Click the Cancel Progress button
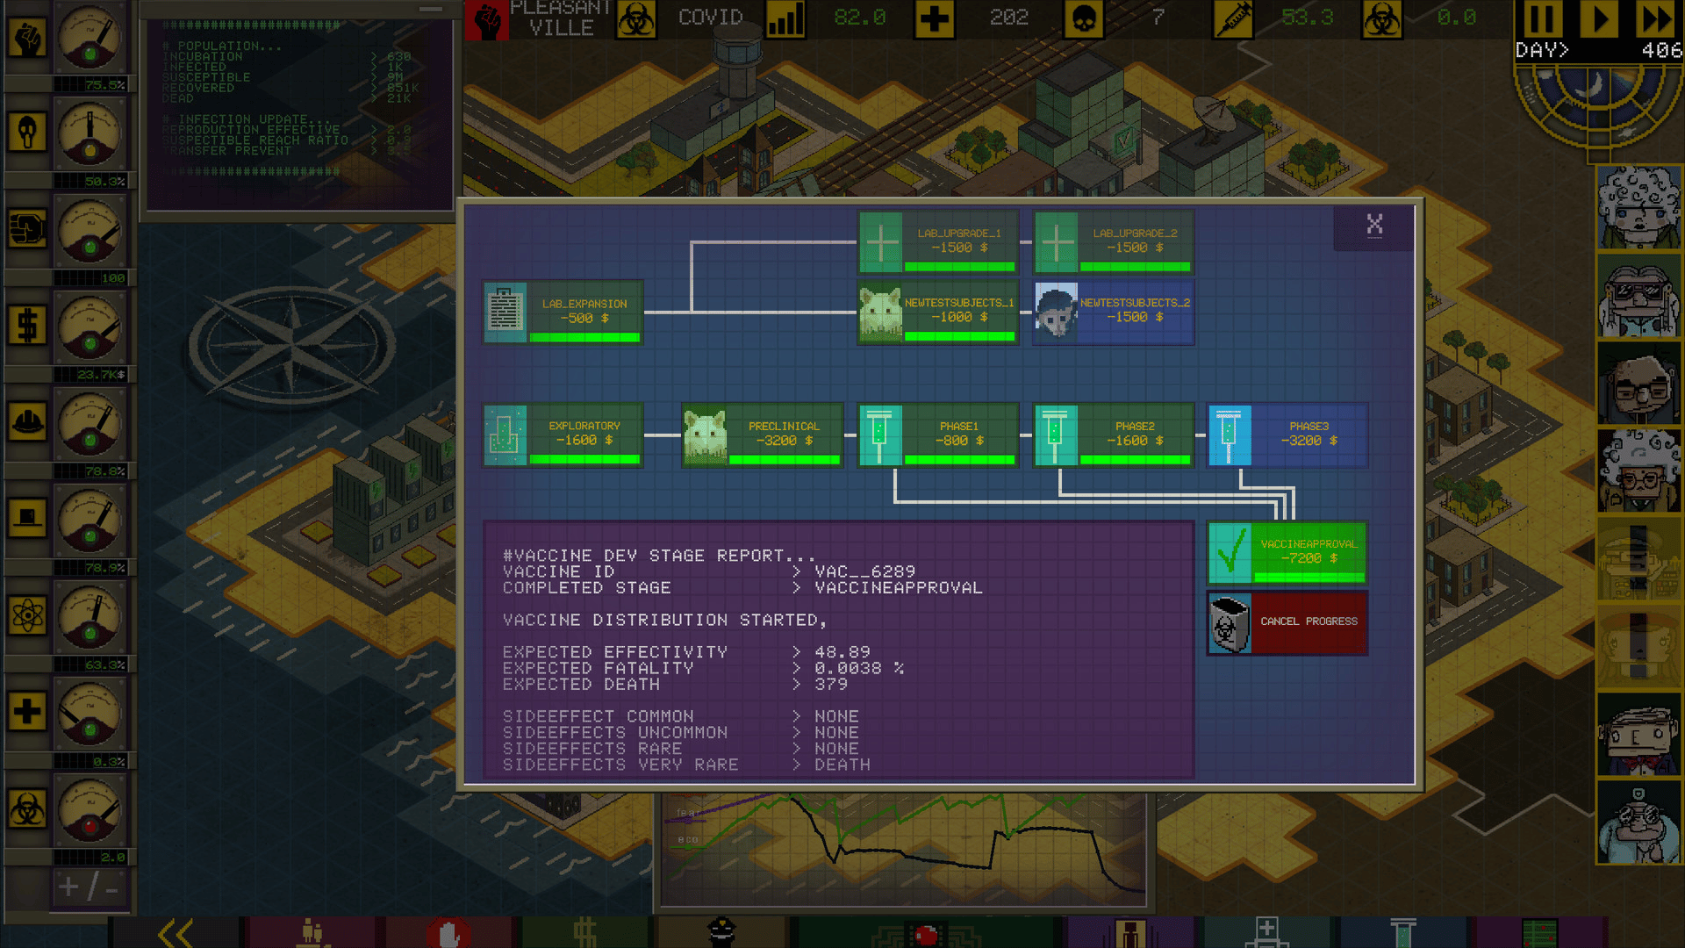The height and width of the screenshot is (948, 1685). [x=1287, y=622]
